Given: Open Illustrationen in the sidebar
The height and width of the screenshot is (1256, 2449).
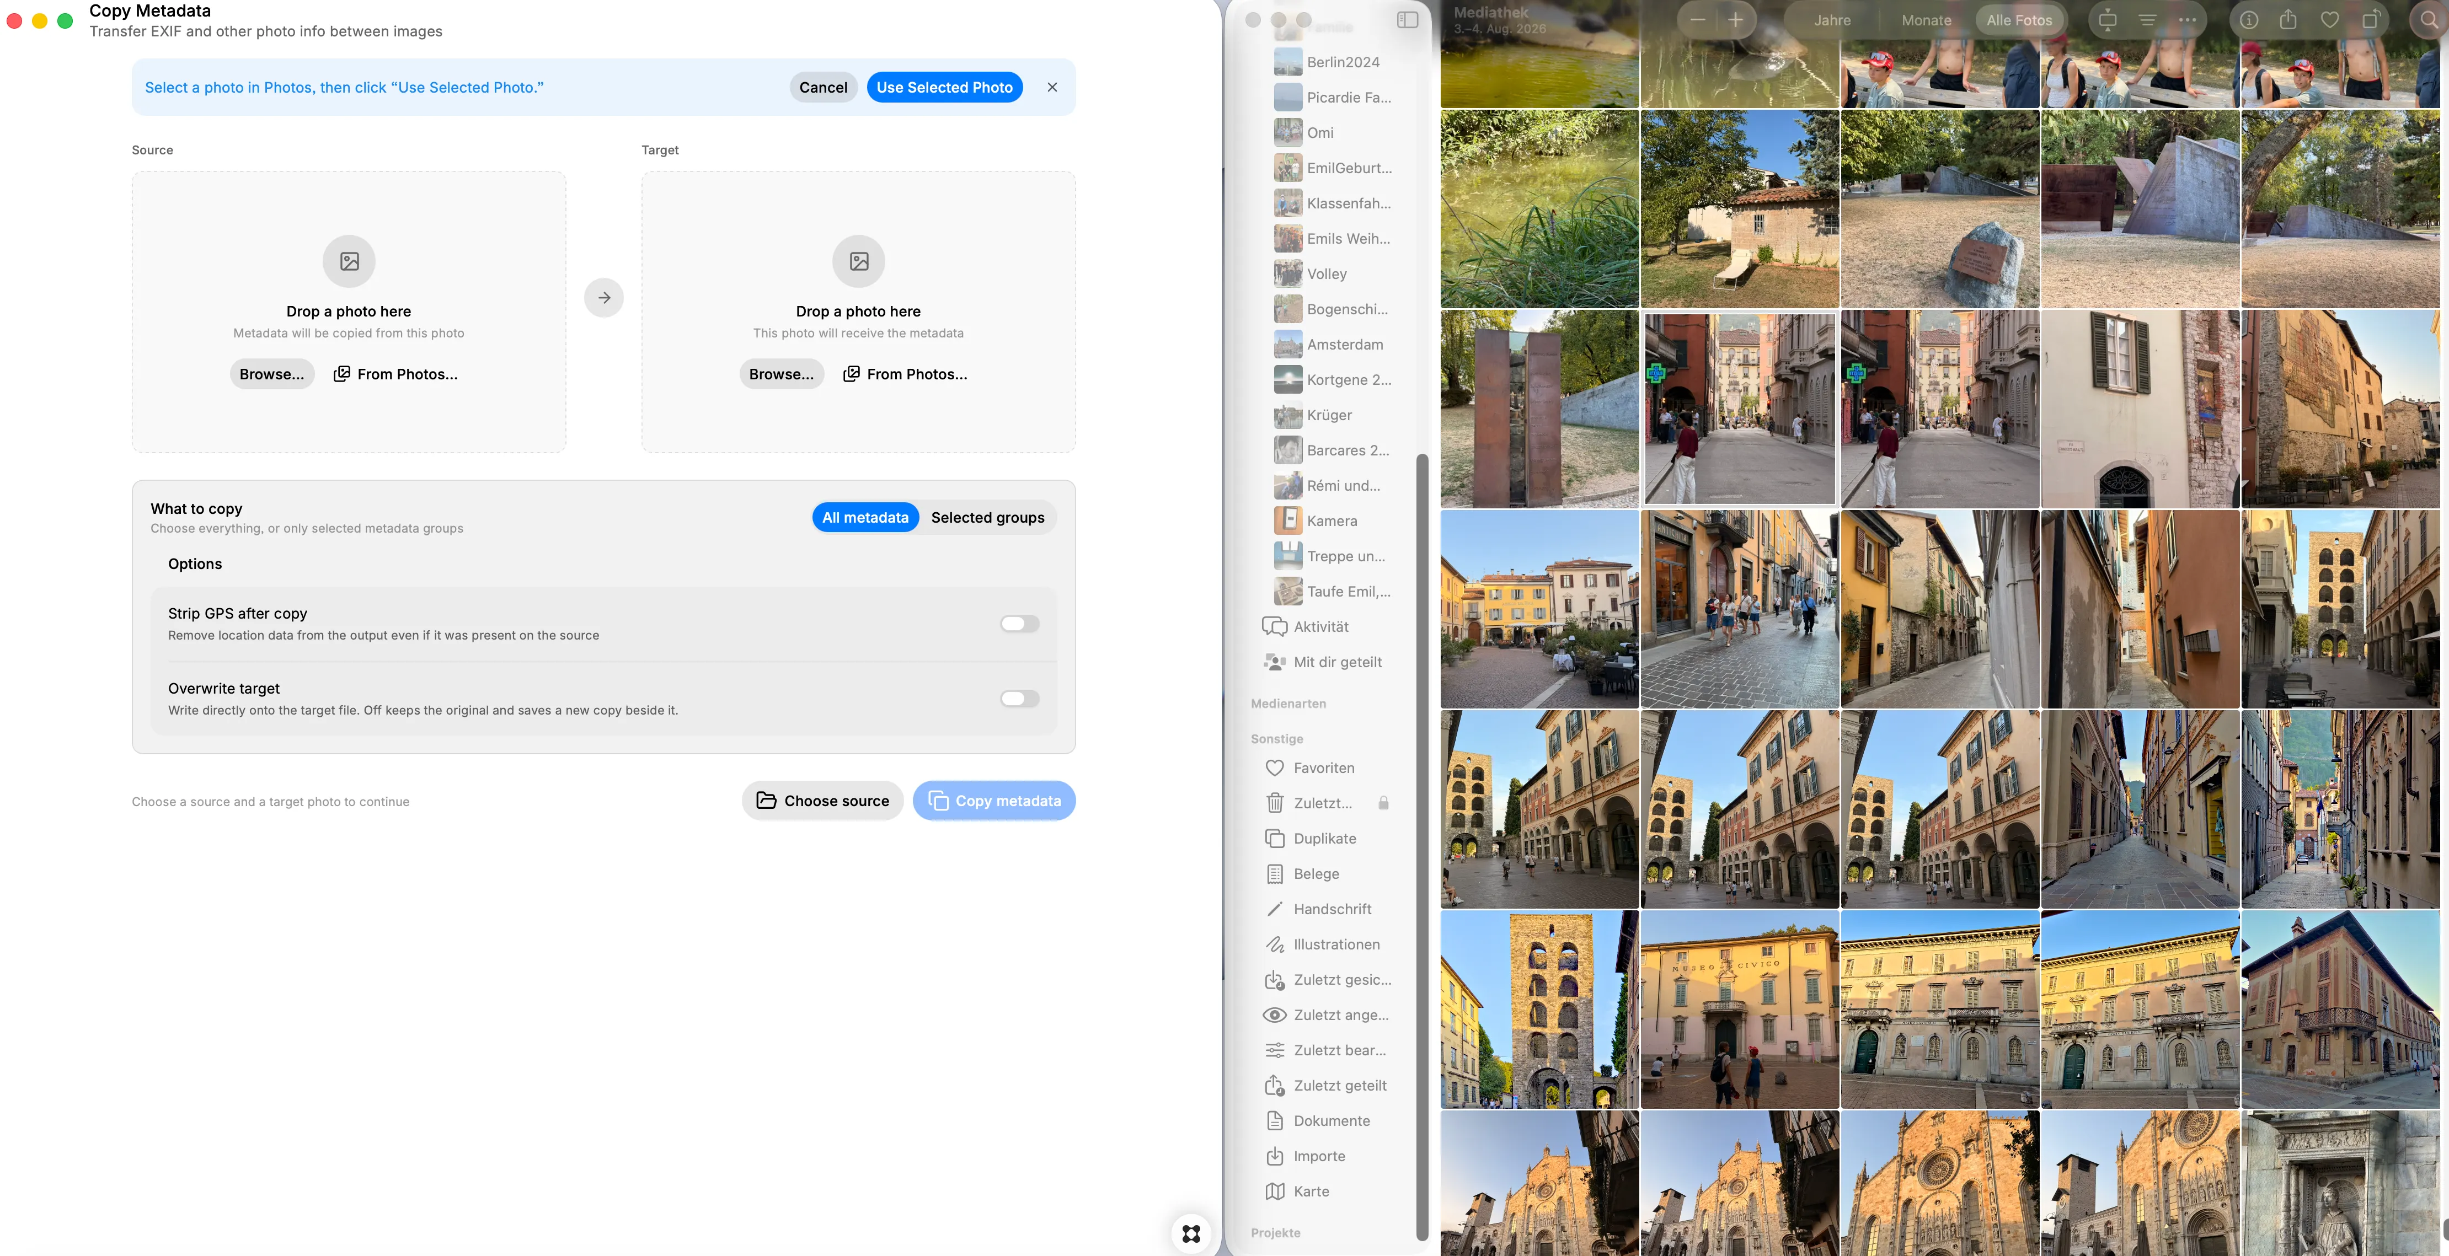Looking at the screenshot, I should [1336, 944].
